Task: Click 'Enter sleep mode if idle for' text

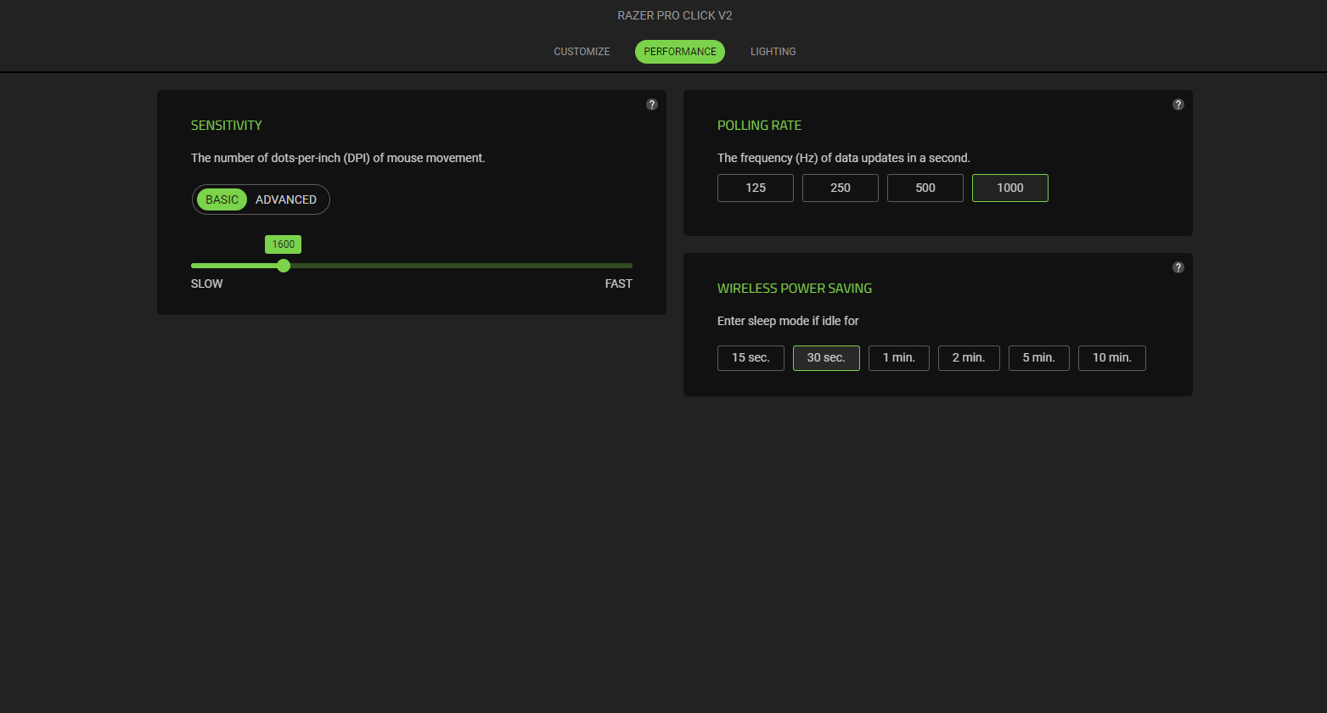Action: (x=789, y=321)
